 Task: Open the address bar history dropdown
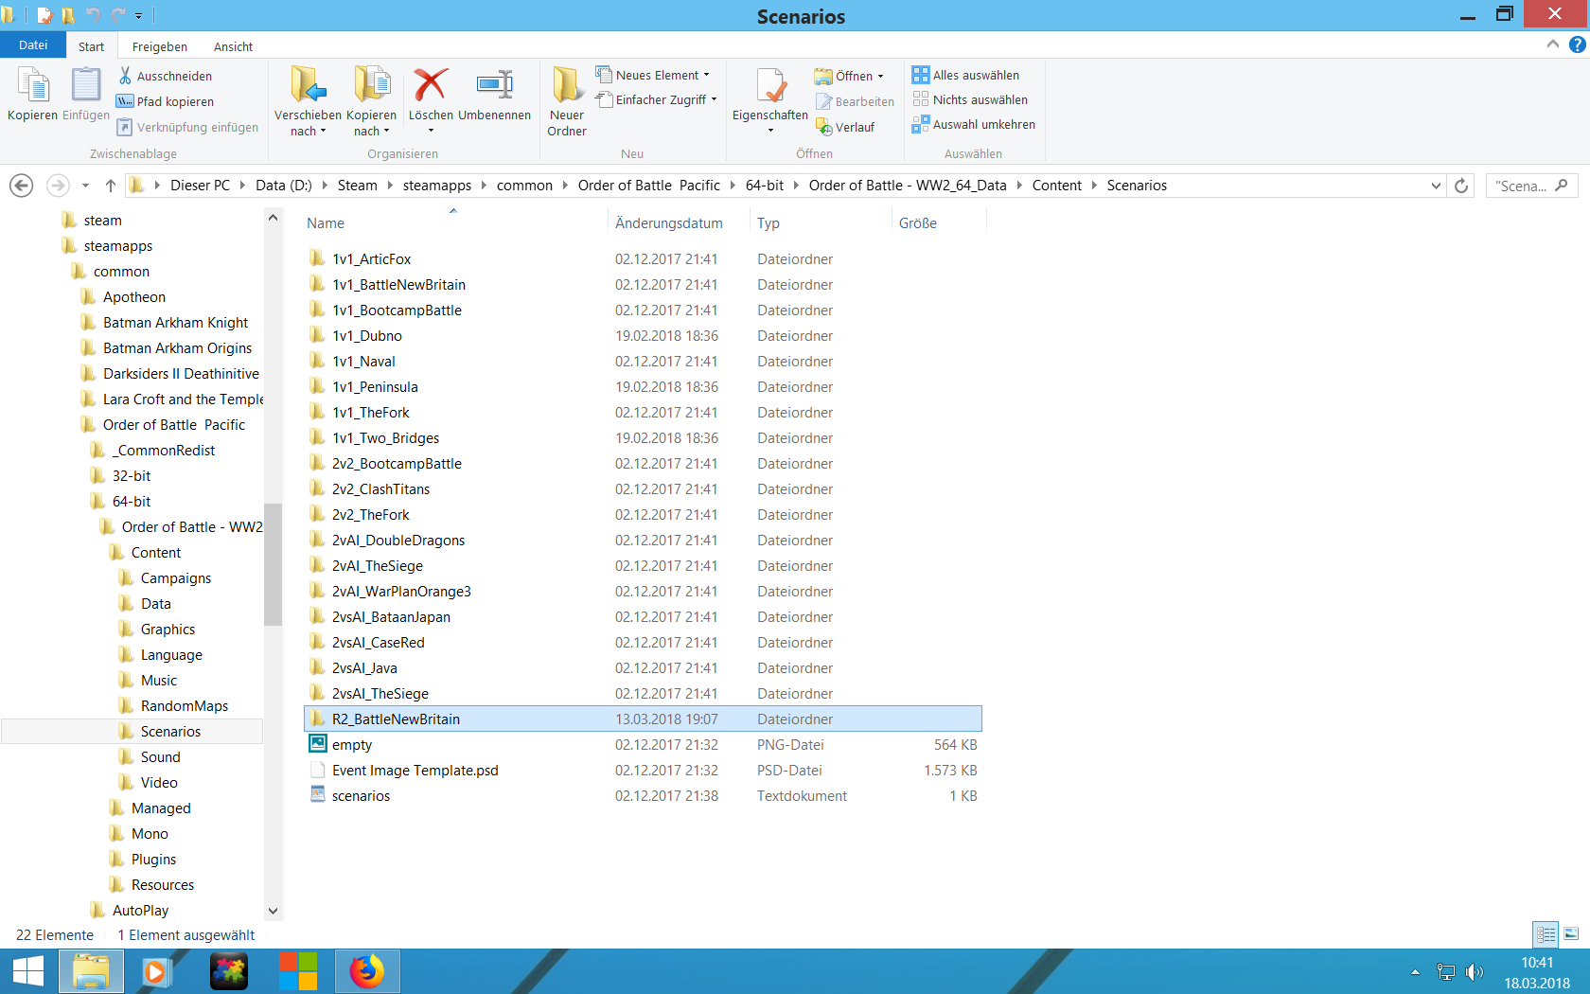[1437, 186]
